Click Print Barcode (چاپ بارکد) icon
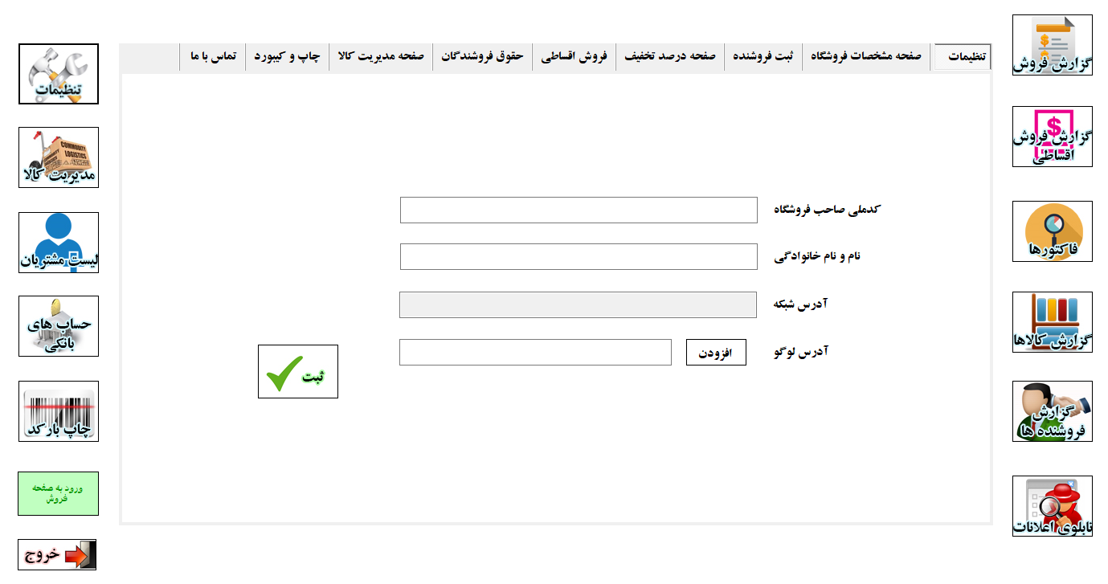This screenshot has width=1108, height=584. point(59,411)
